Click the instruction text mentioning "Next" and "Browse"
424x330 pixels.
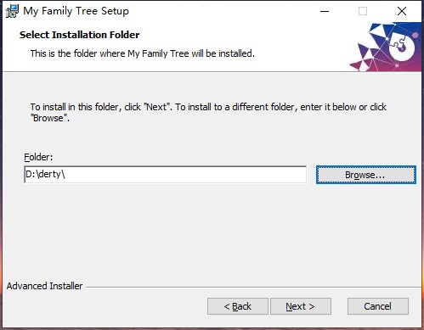(x=208, y=112)
